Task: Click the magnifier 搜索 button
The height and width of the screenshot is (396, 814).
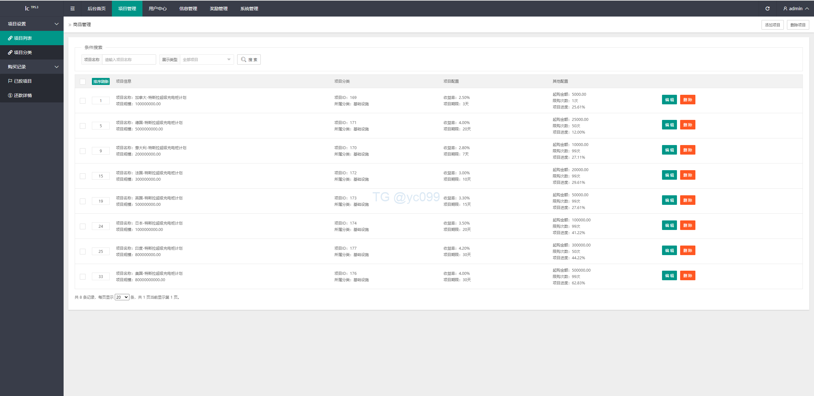Action: coord(249,59)
